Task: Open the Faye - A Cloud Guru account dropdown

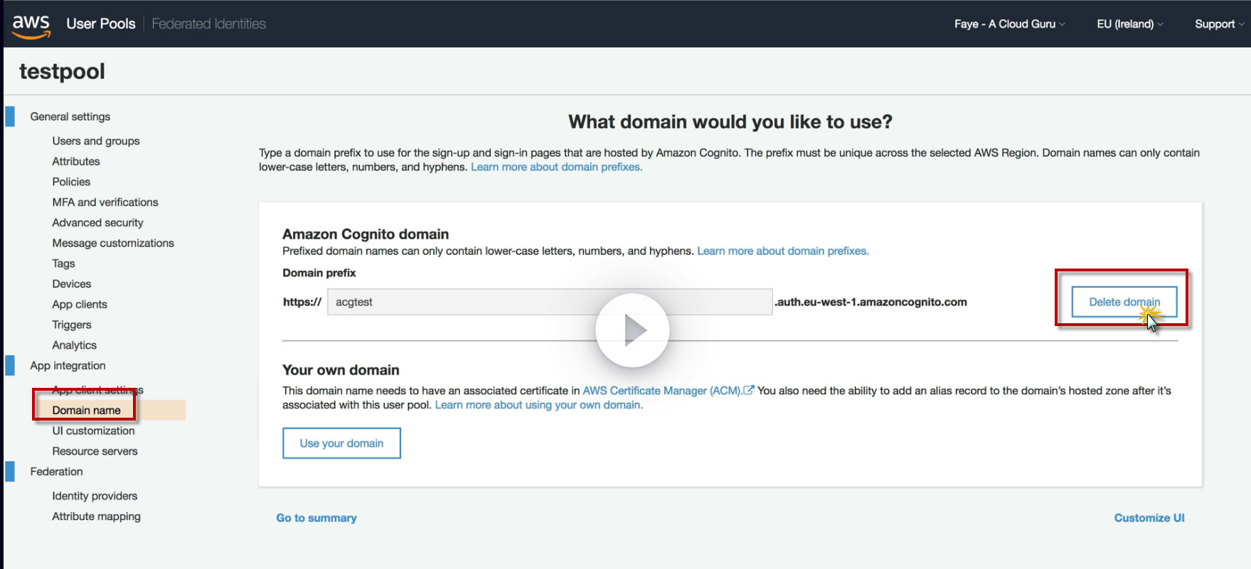Action: (x=1010, y=24)
